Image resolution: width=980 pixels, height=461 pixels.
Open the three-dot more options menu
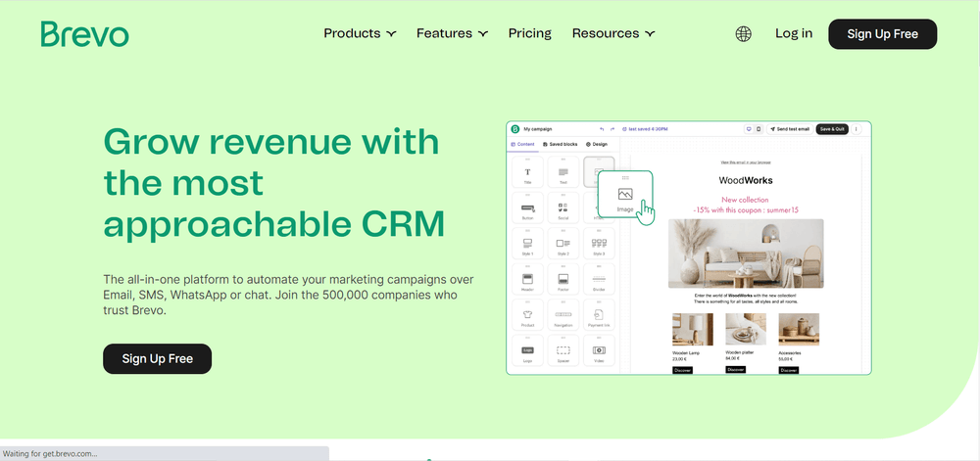[856, 129]
